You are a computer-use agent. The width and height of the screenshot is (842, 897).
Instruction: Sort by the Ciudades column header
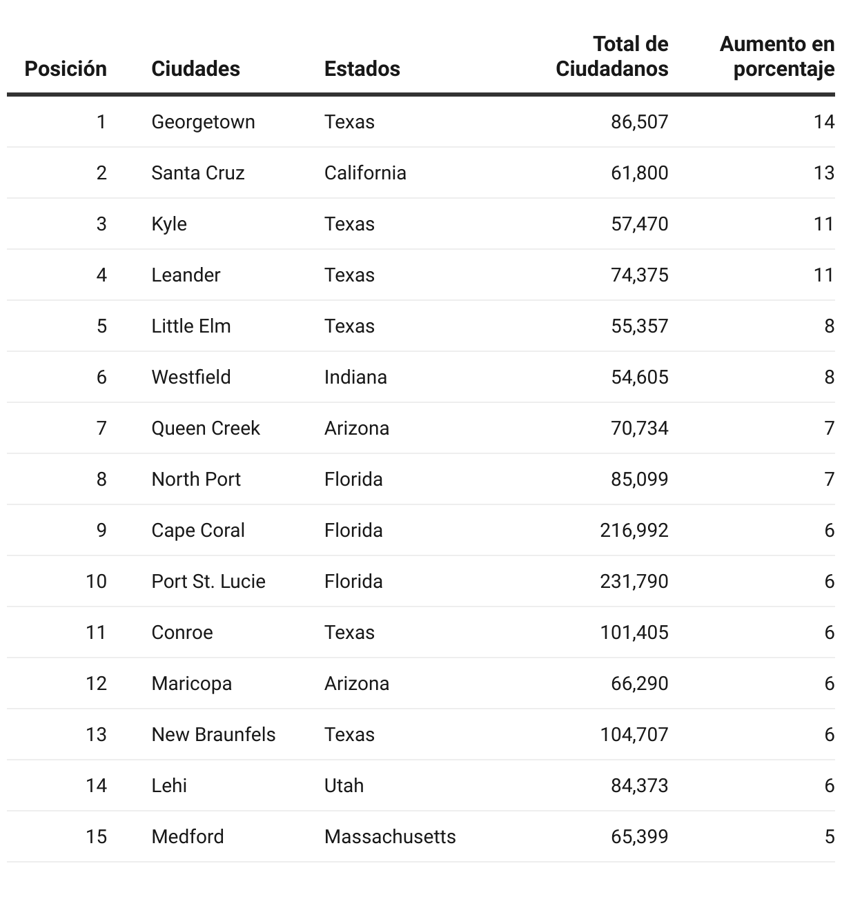(195, 69)
